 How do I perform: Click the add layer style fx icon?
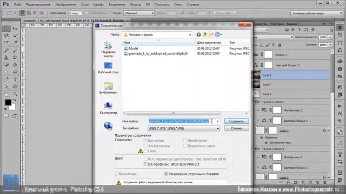coord(288,182)
